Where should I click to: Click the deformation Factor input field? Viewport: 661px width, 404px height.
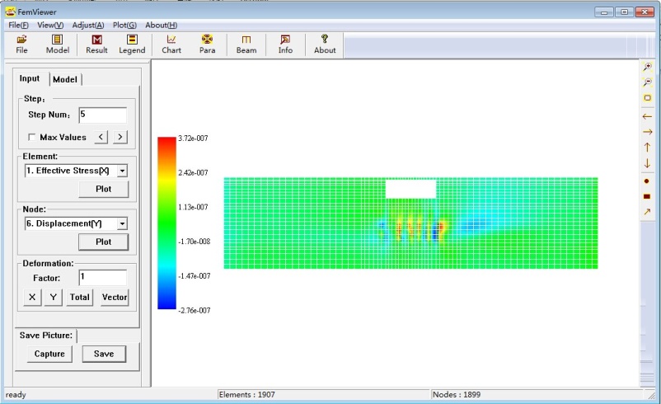click(x=103, y=278)
